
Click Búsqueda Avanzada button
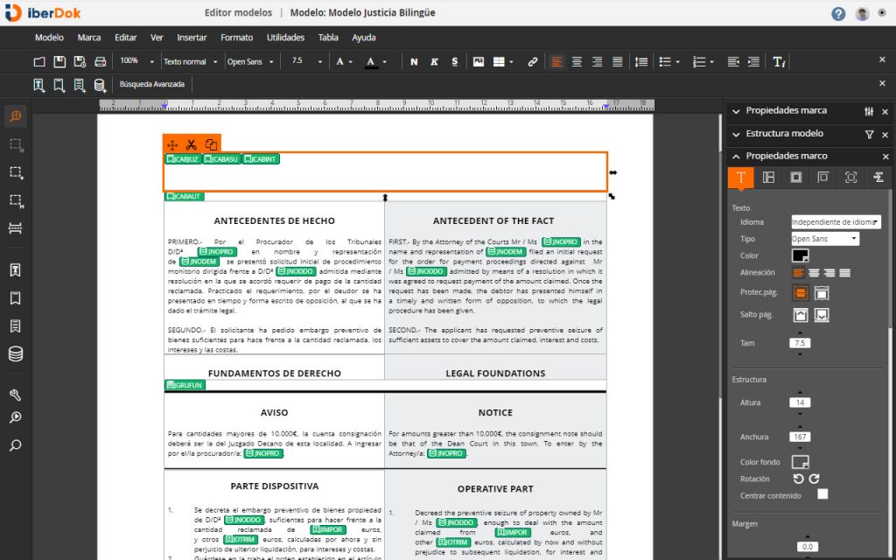click(151, 85)
